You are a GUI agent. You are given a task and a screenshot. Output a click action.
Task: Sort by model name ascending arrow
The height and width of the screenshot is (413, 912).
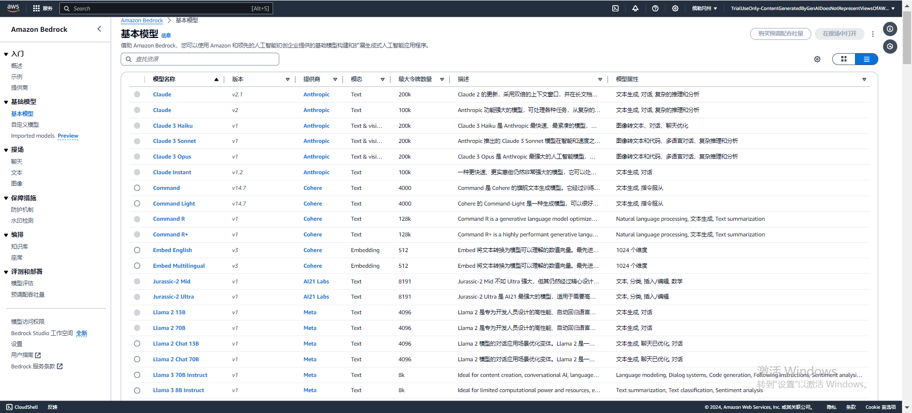pos(216,79)
